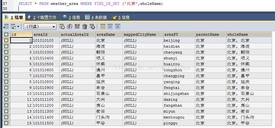Switch to text view mode icon
The height and width of the screenshot is (128, 275).
click(x=118, y=27)
